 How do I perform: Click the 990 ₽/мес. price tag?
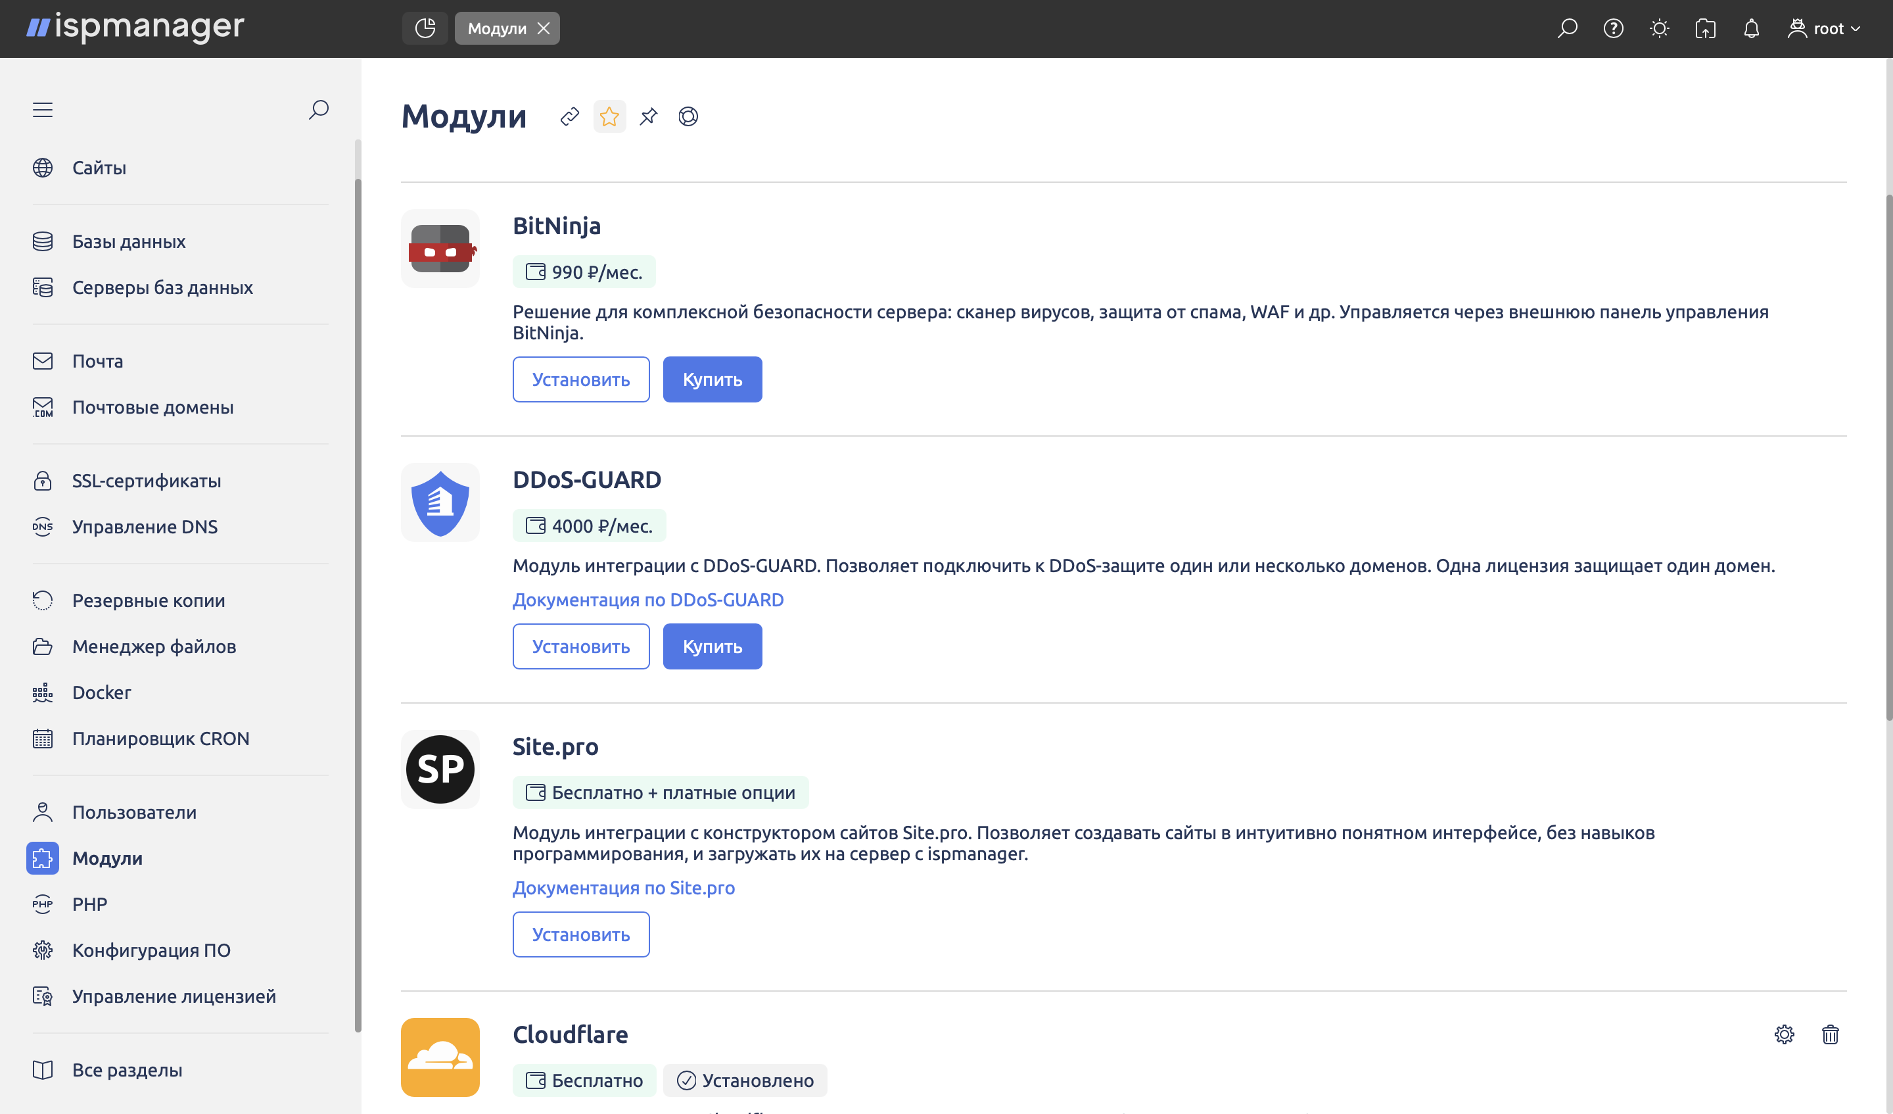[x=584, y=272]
